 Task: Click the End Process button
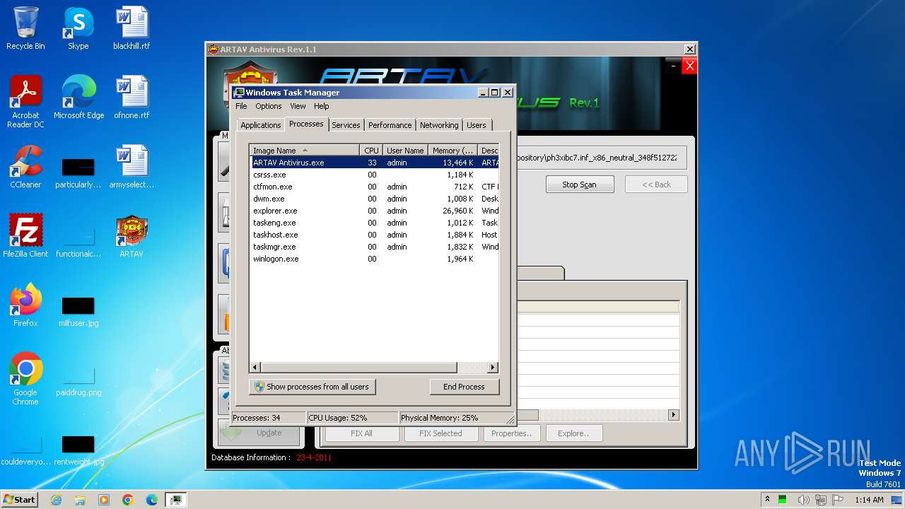pyautogui.click(x=464, y=387)
